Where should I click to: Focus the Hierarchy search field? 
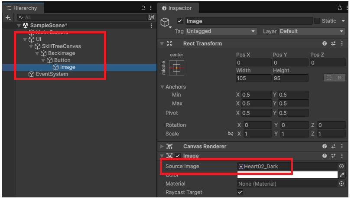(x=82, y=17)
